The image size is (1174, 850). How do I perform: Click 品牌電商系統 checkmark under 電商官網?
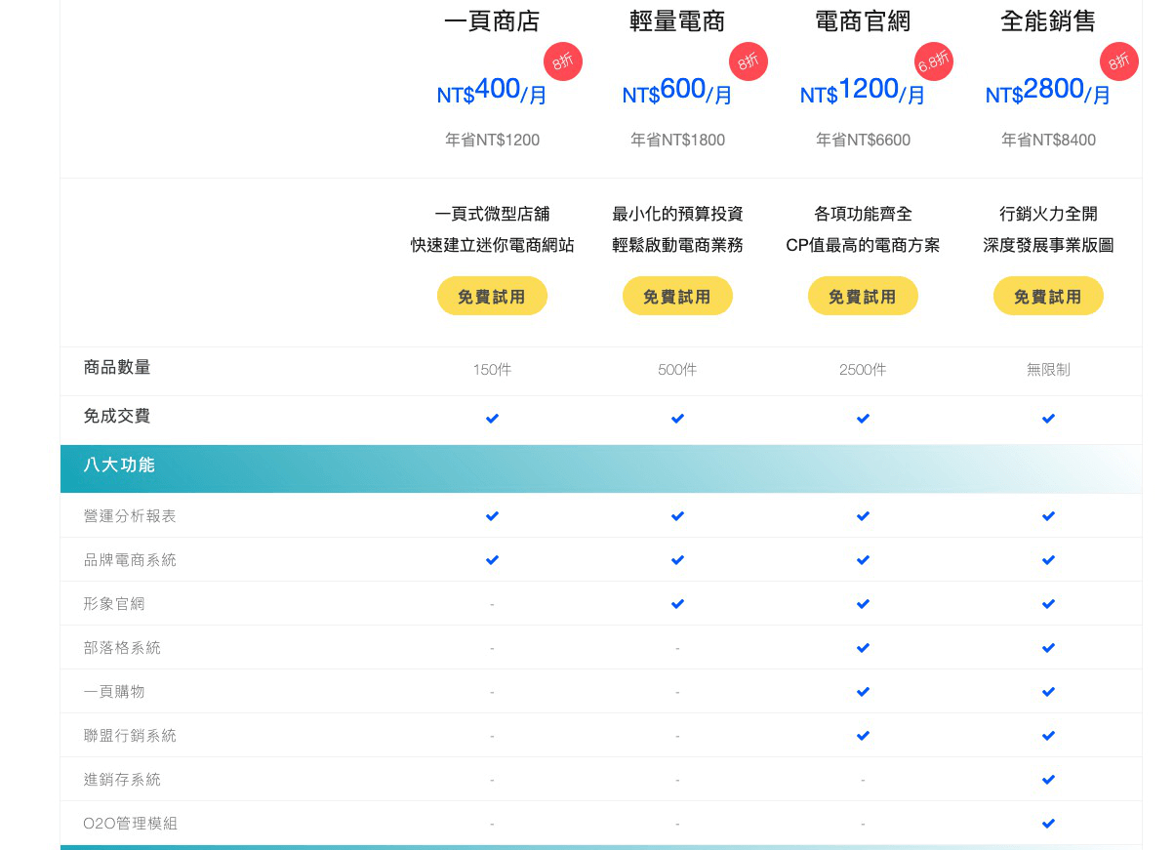[863, 560]
